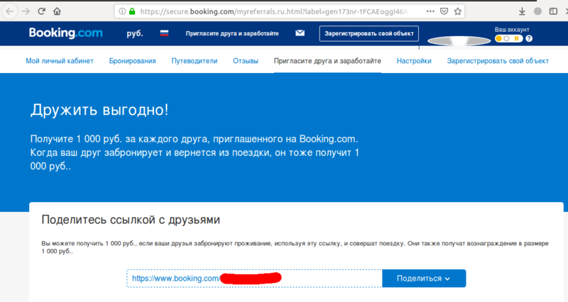Image resolution: width=568 pixels, height=302 pixels.
Task: Click the blurred account name in header
Action: [x=459, y=41]
